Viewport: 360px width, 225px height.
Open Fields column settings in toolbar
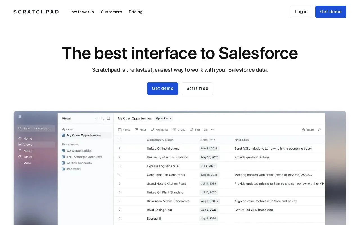124,130
